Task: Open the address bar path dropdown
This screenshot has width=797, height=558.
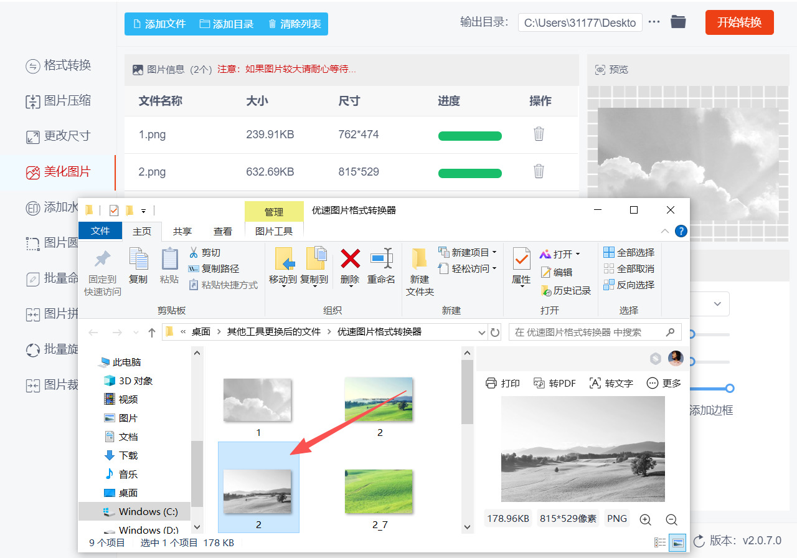Action: click(481, 332)
